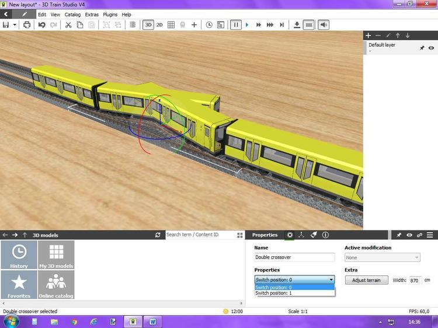Open the Plugins menu
Viewport: 438px width, 328px height.
(110, 15)
